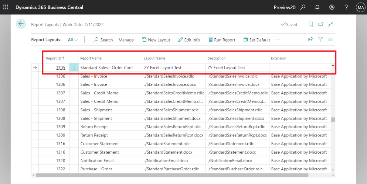Select Standard Sales - Order Conf. cell
Screen dimensions: 367x184
tap(110, 67)
